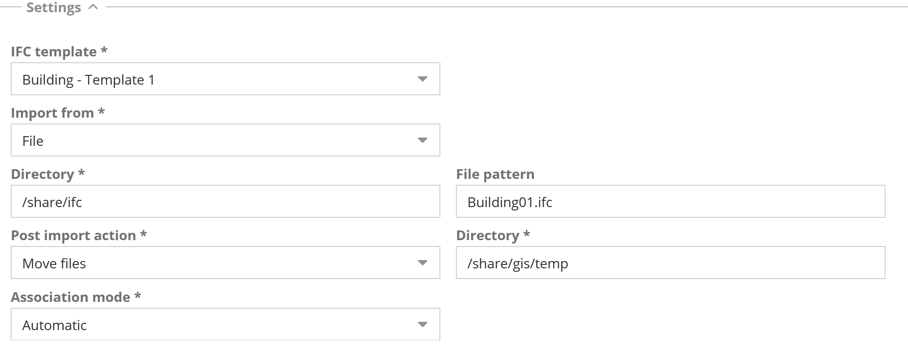Click the Association mode dropdown arrow
Screen dimensions: 908x351
click(422, 325)
